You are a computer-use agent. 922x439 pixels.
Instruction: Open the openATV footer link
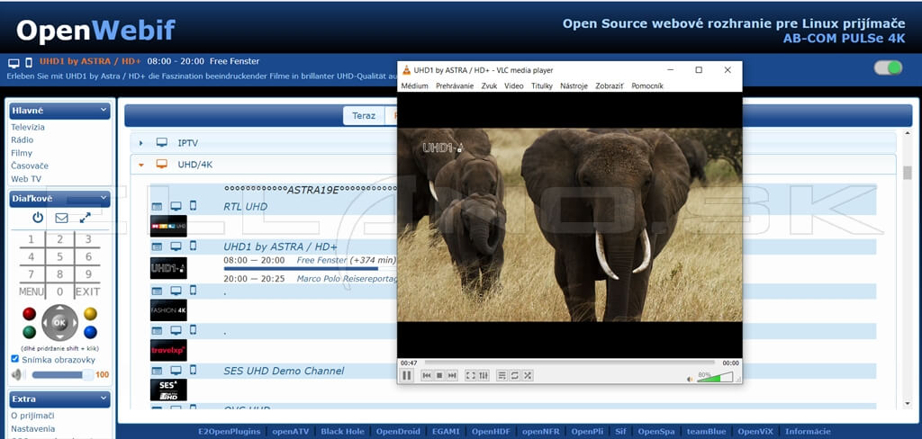tap(291, 432)
